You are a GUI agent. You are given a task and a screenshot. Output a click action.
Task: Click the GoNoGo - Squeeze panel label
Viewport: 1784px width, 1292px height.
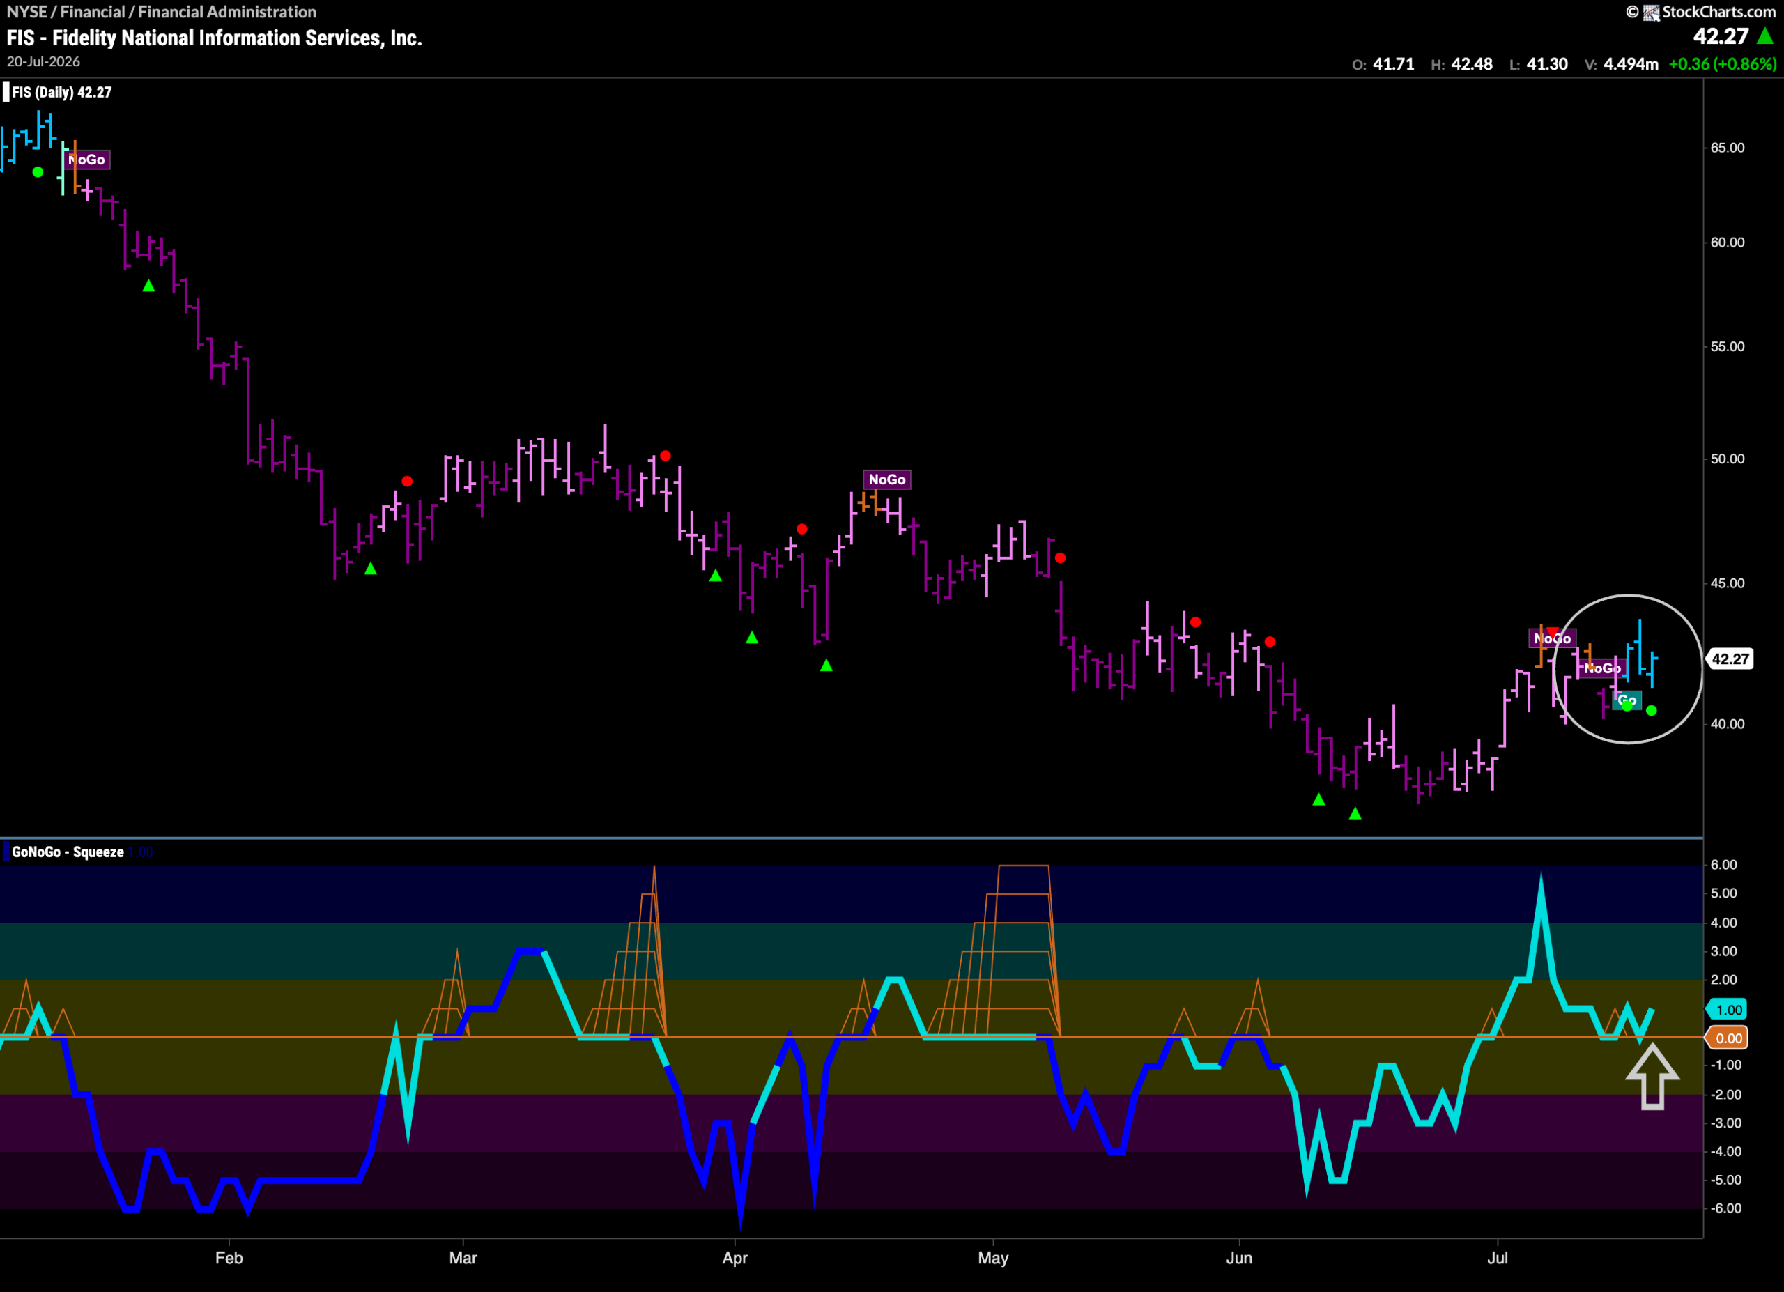(68, 852)
